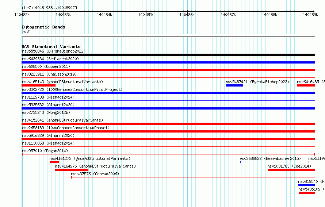Open variant nsv3223911 (Chaisson2019) label
This screenshot has height=207, width=325.
pyautogui.click(x=49, y=74)
